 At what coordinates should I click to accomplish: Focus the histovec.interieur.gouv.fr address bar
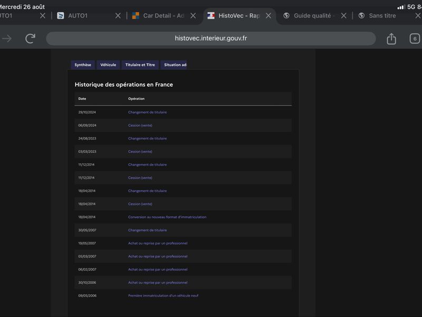point(210,38)
